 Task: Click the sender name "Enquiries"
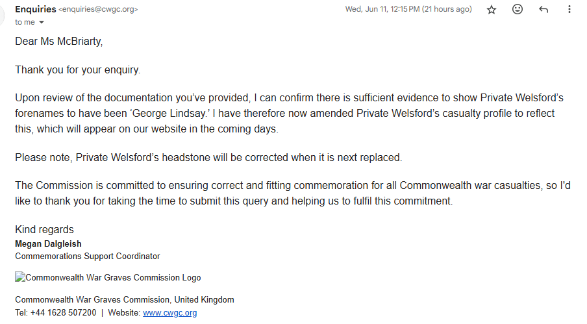35,9
